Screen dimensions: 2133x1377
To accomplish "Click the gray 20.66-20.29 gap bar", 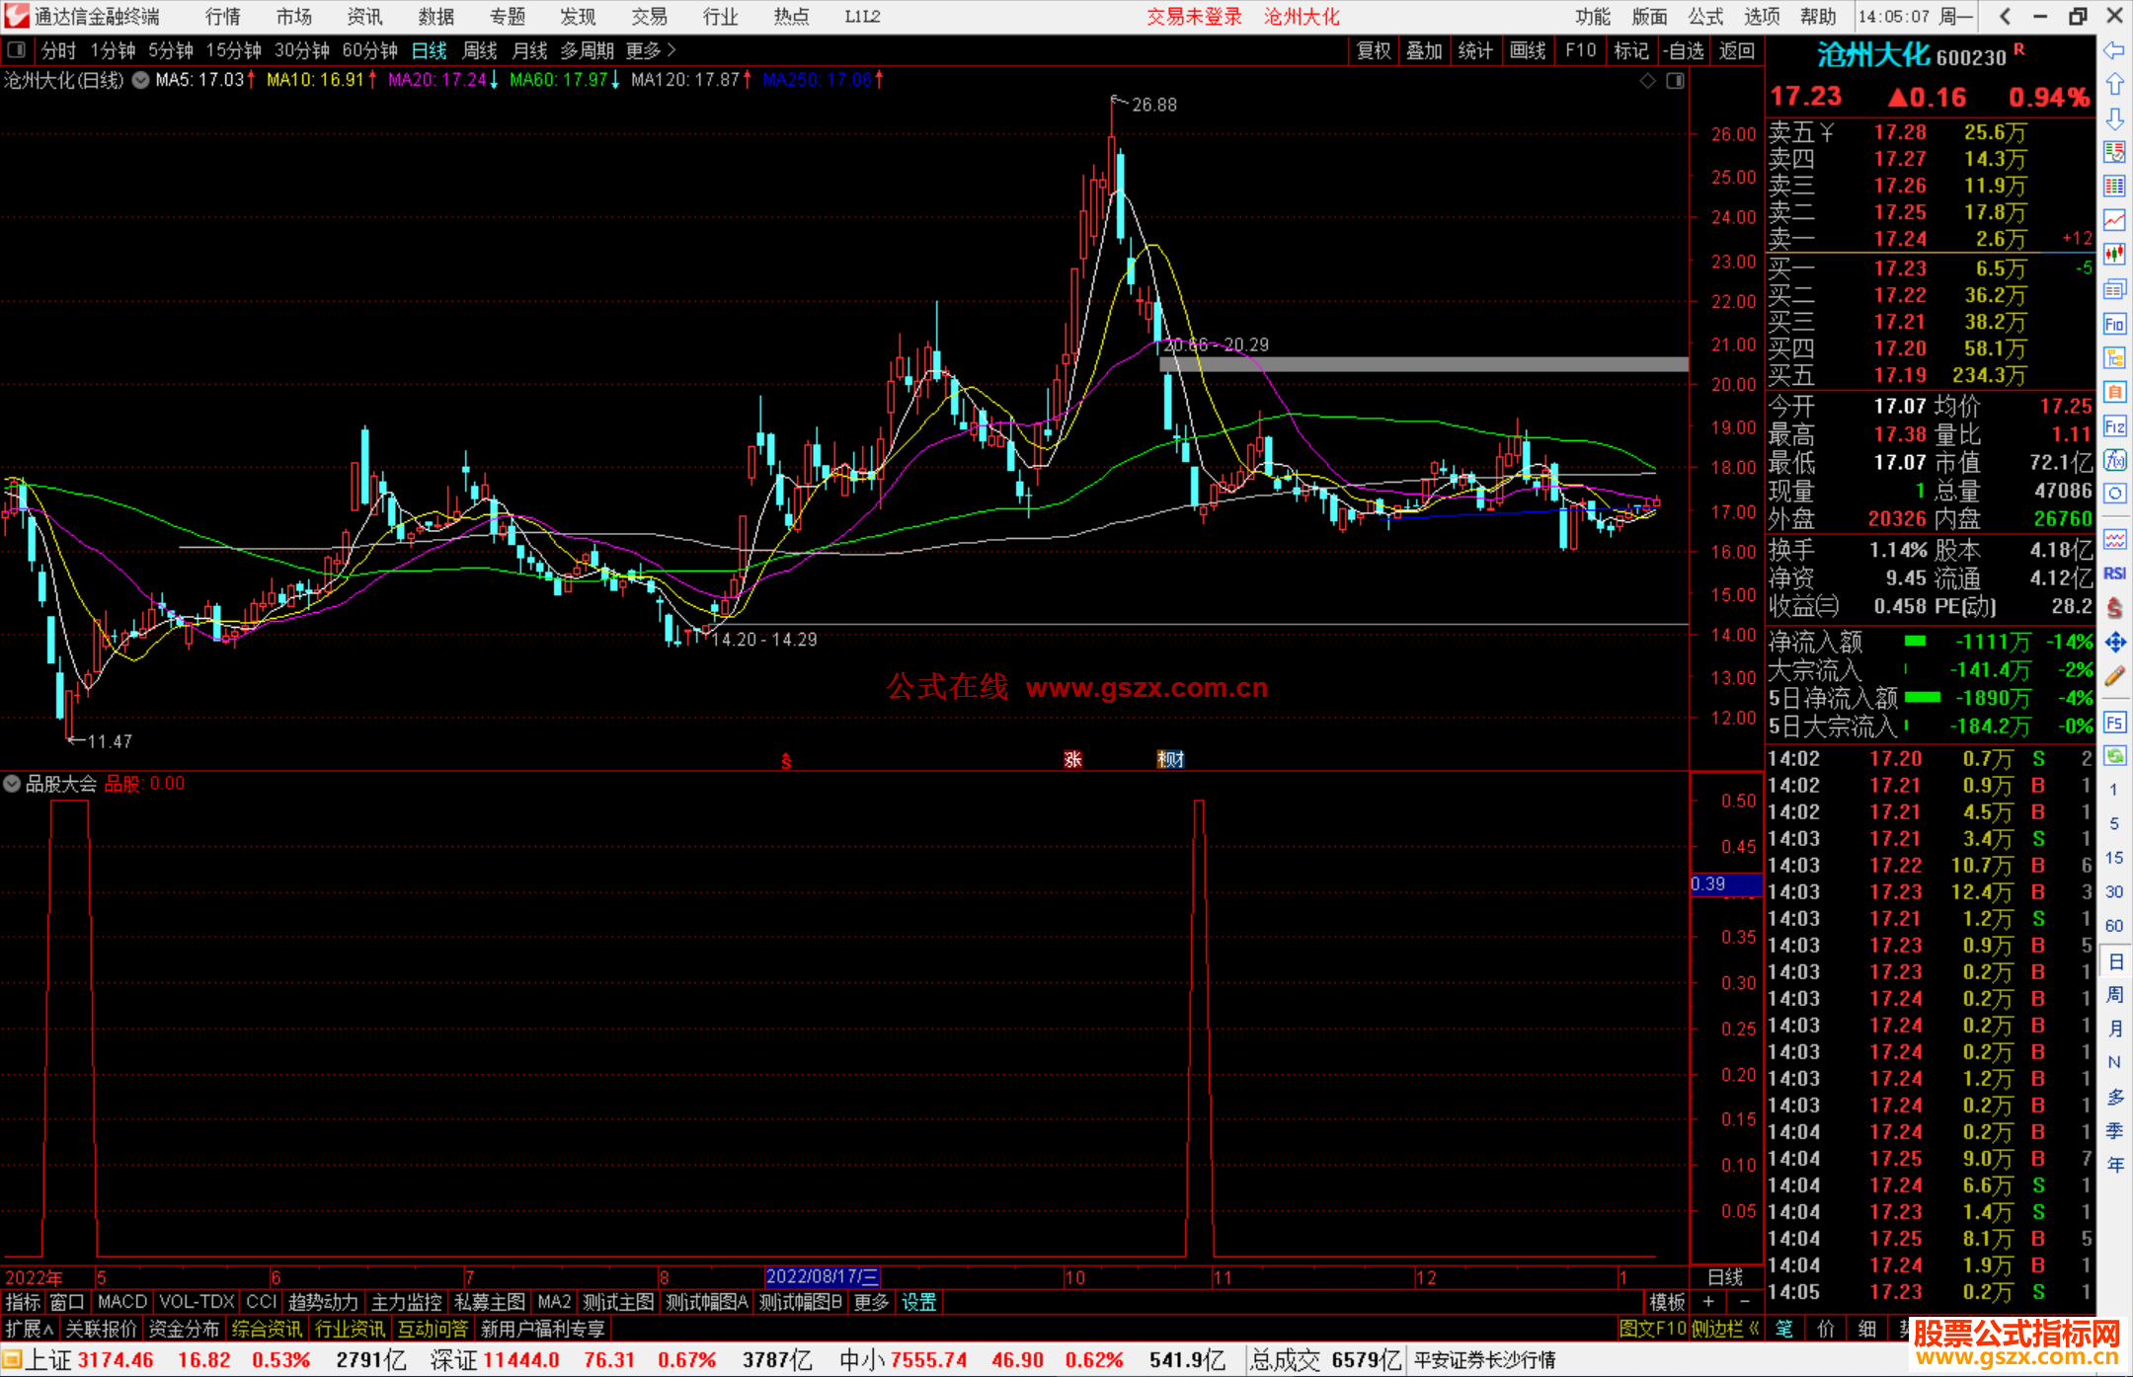I will point(1423,364).
